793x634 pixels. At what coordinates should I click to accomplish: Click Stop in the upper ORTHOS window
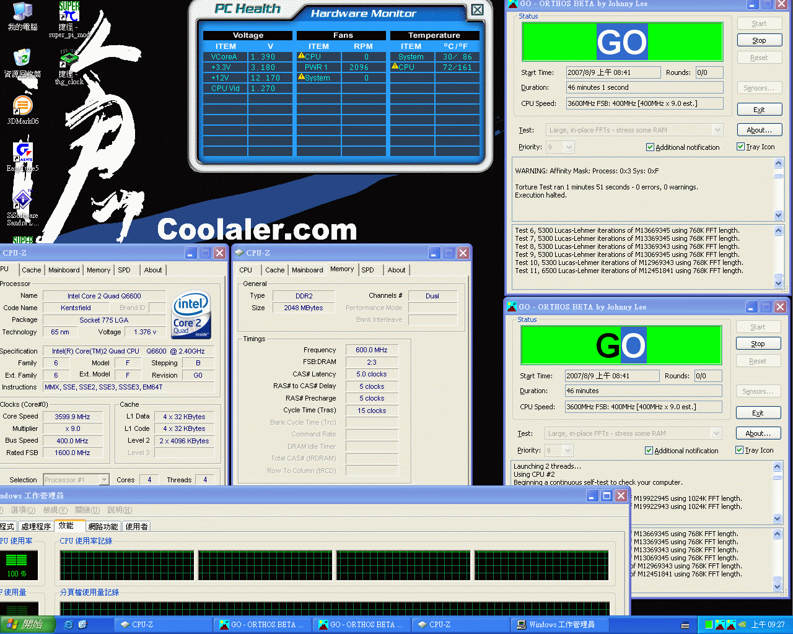[760, 40]
